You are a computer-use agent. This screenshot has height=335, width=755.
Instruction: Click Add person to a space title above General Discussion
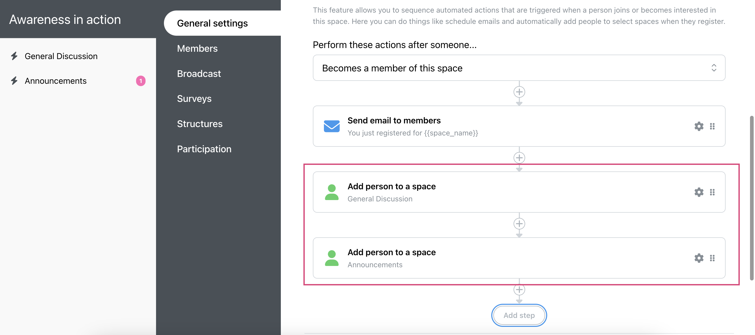[392, 186]
